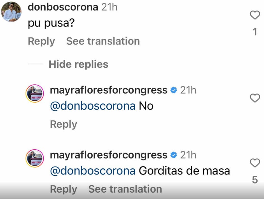Reply to the "Gorditas de masa" comment
The width and height of the screenshot is (264, 199).
click(64, 189)
